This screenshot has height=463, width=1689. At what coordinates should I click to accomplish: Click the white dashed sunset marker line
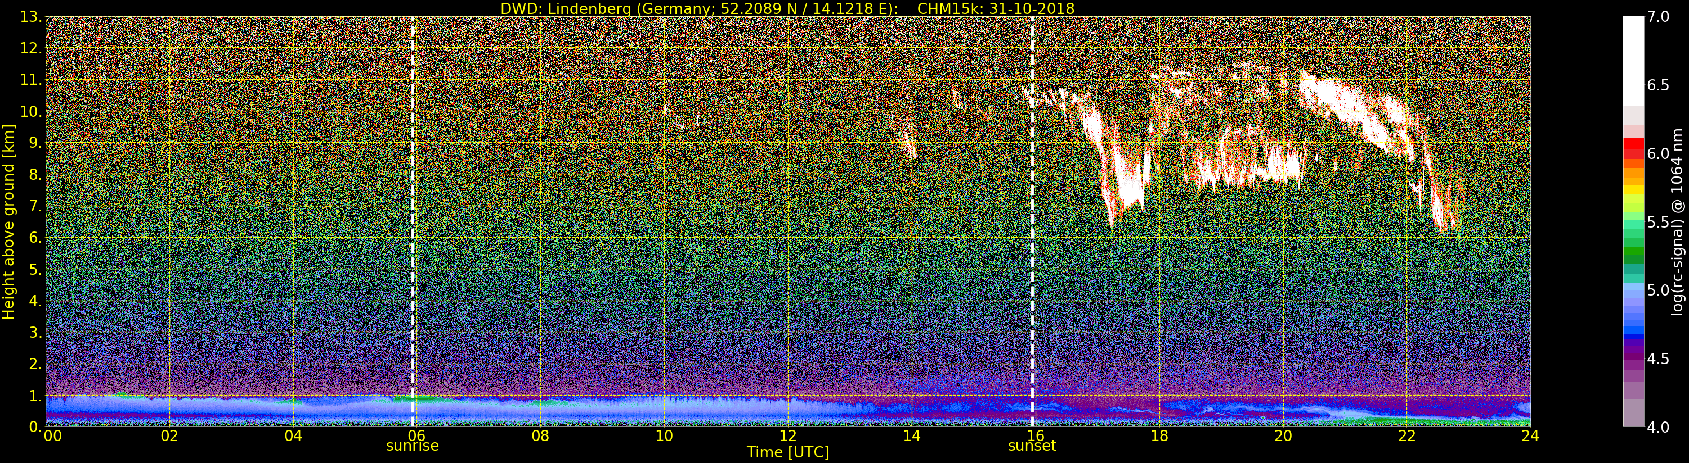tap(1033, 221)
